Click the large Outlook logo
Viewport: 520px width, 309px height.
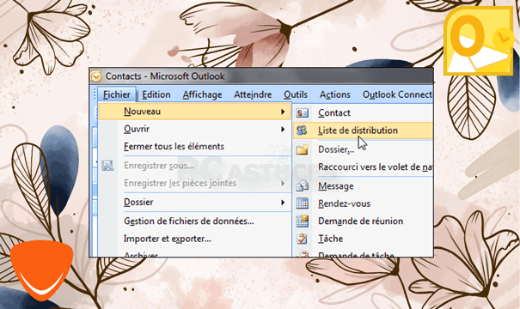[x=479, y=40]
